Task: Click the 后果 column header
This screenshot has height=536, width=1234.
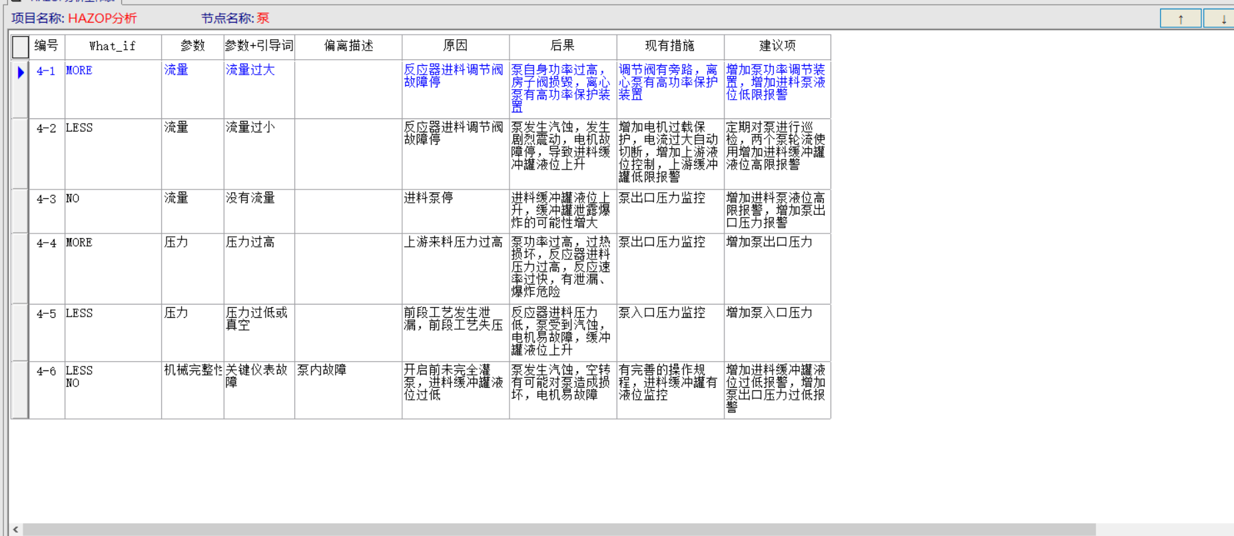Action: click(x=563, y=47)
